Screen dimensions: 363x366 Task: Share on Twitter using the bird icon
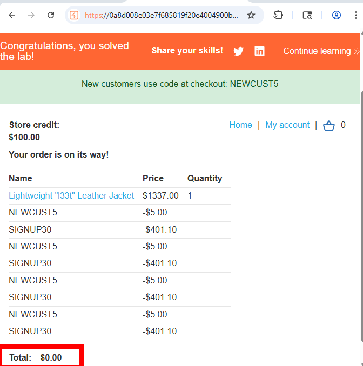tap(238, 51)
